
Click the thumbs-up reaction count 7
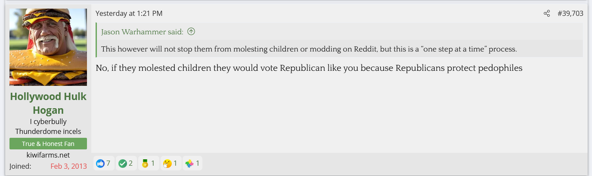108,164
